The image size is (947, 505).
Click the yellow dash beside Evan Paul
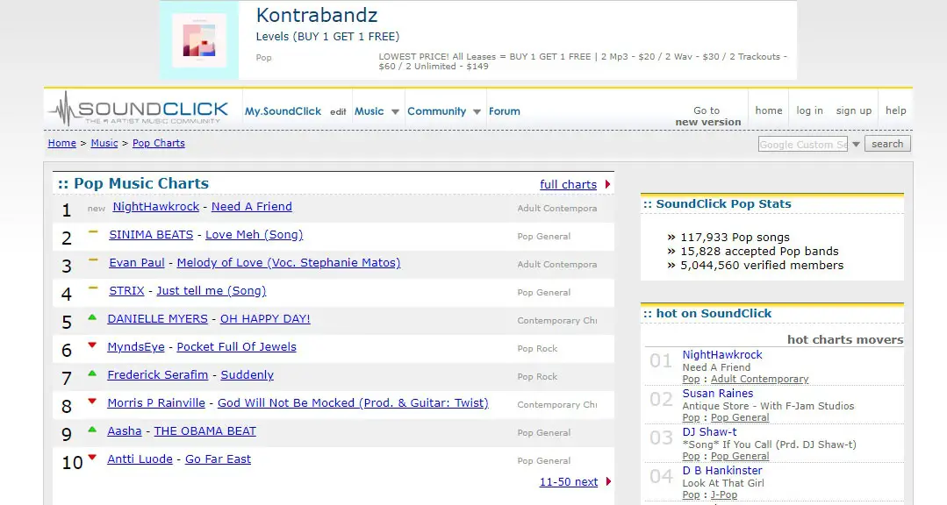coord(93,260)
